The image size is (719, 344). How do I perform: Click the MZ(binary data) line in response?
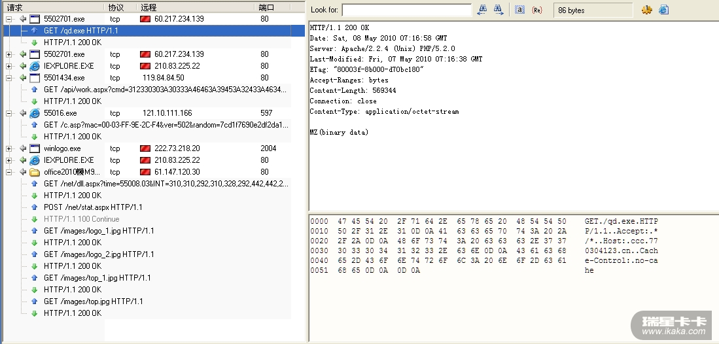(x=339, y=133)
